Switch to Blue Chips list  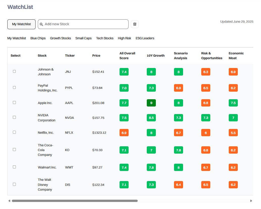coord(38,38)
